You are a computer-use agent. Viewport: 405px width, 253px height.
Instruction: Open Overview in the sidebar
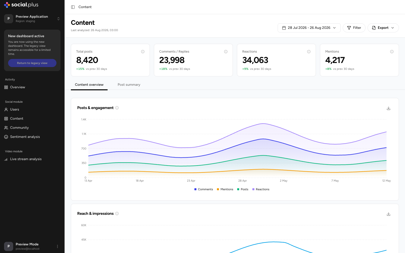[32, 87]
